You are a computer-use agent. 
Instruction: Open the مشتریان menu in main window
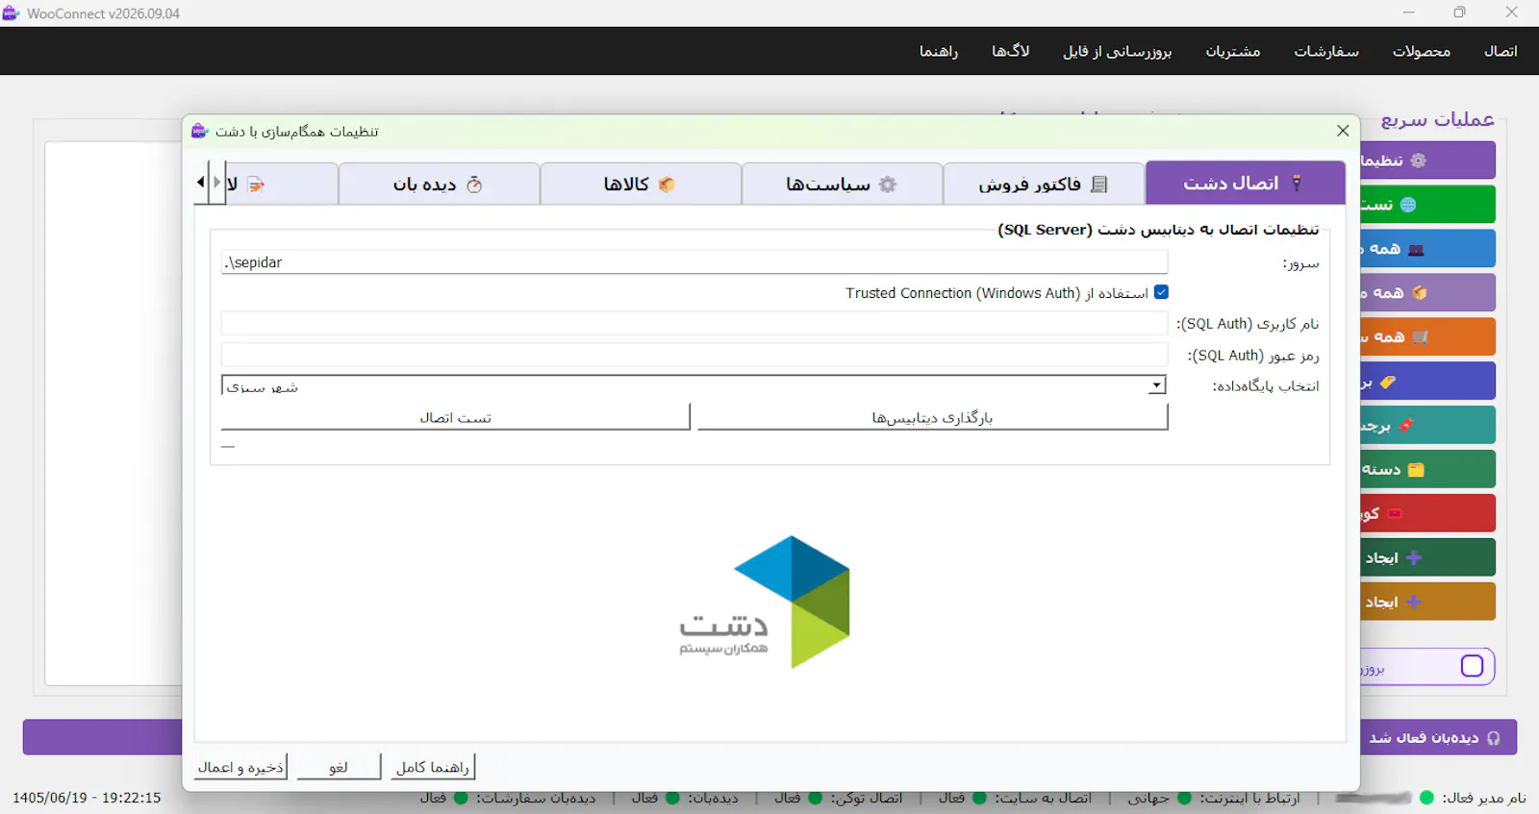1233,51
